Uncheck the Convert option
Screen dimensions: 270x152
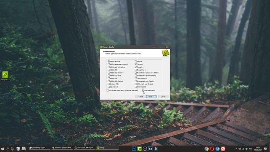[x=136, y=64]
